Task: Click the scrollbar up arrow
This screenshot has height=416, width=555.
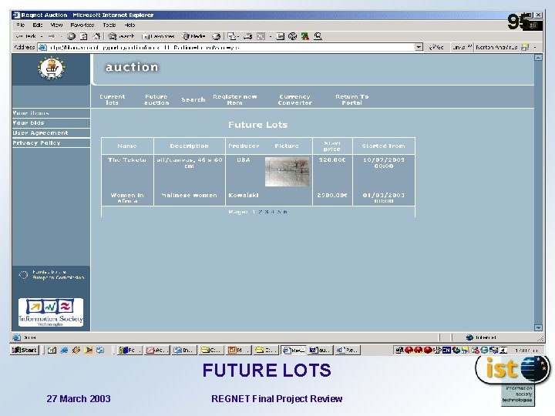Action: (538, 57)
